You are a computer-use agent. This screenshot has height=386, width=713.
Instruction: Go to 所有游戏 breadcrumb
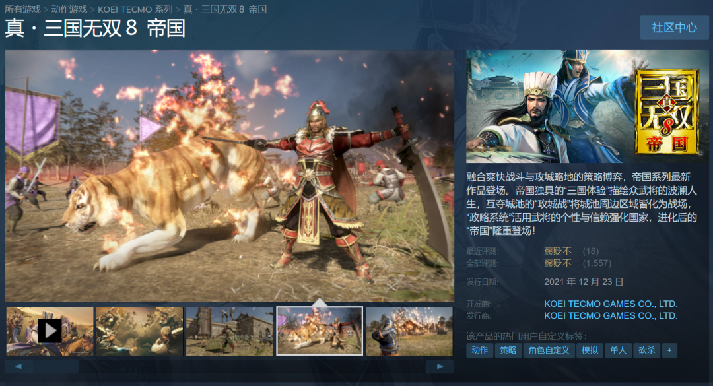pyautogui.click(x=22, y=9)
